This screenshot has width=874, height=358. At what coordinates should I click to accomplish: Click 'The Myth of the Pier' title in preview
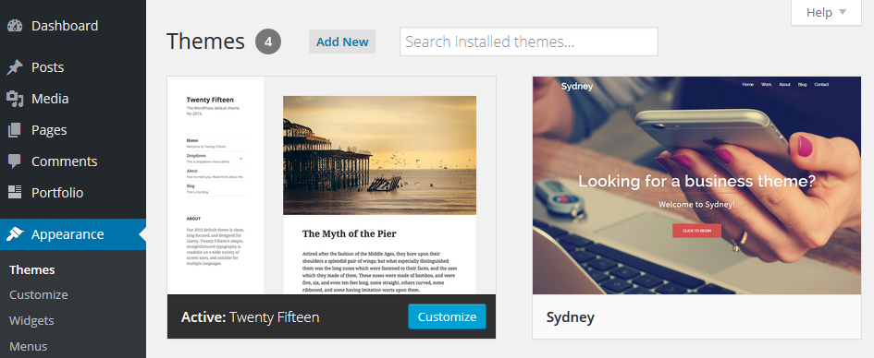coord(350,233)
